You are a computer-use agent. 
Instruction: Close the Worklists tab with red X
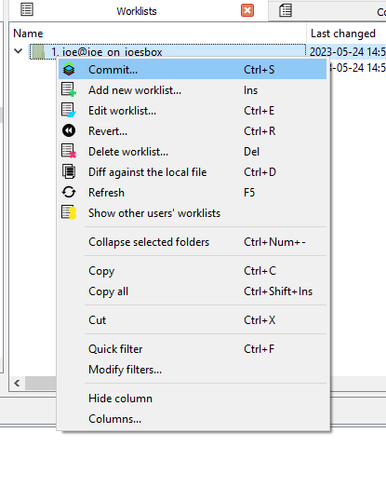[247, 10]
